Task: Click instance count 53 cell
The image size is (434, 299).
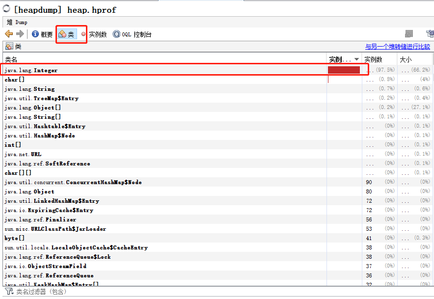Action: coord(380,229)
